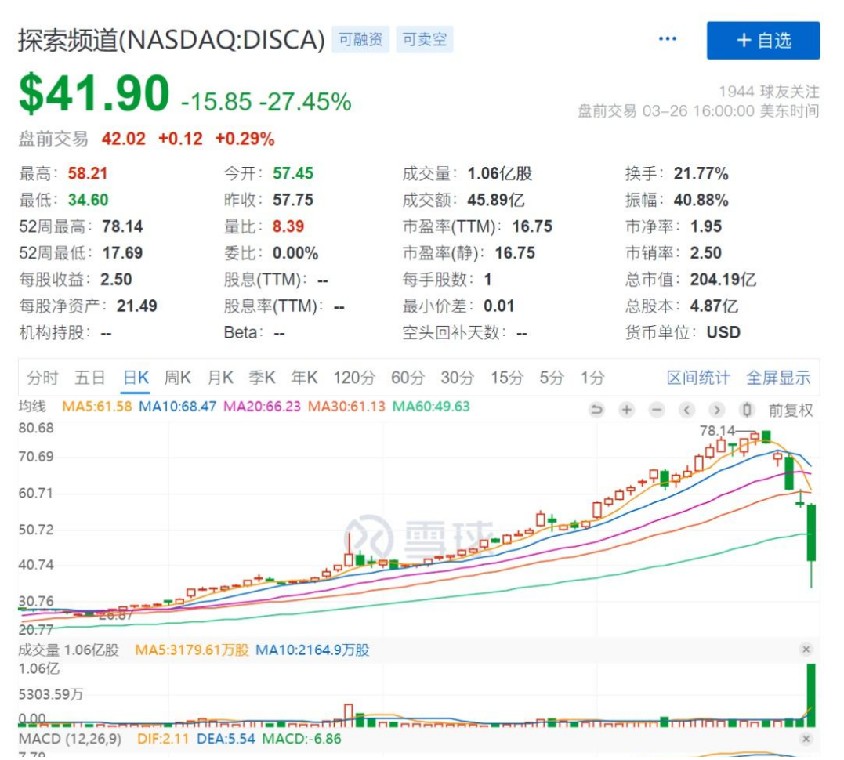Close the MACD indicator panel
Screen dimensions: 844x760
click(806, 739)
